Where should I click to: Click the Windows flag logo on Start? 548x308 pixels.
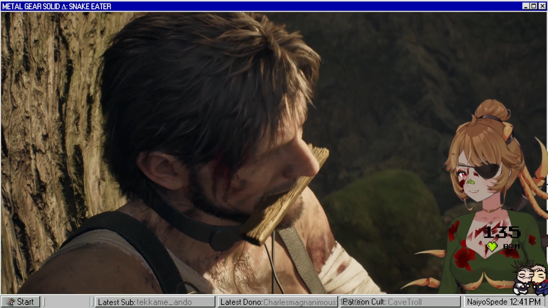pyautogui.click(x=10, y=302)
